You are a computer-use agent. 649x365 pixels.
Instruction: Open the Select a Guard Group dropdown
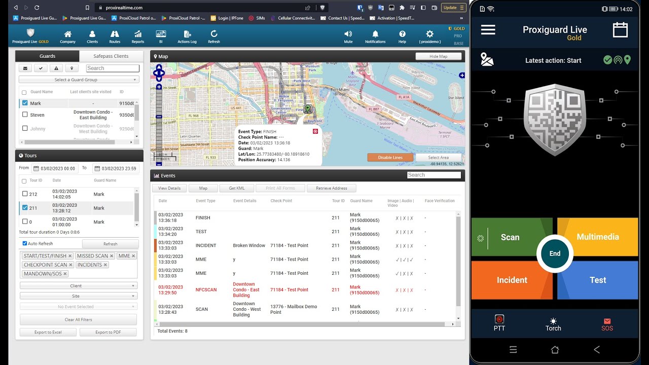point(79,80)
